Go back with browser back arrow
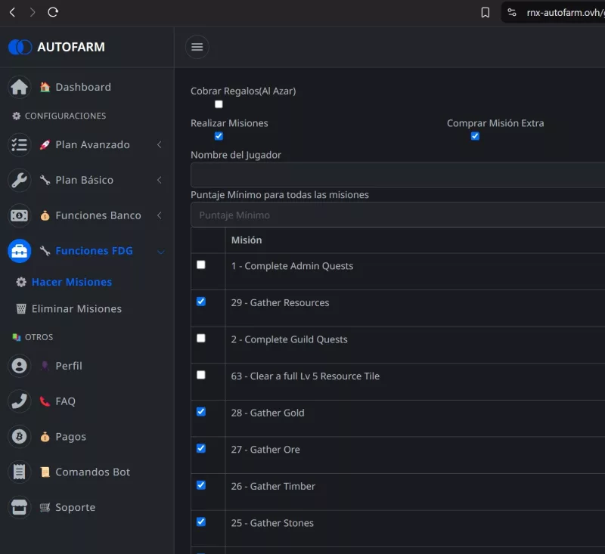Image resolution: width=605 pixels, height=554 pixels. click(12, 12)
